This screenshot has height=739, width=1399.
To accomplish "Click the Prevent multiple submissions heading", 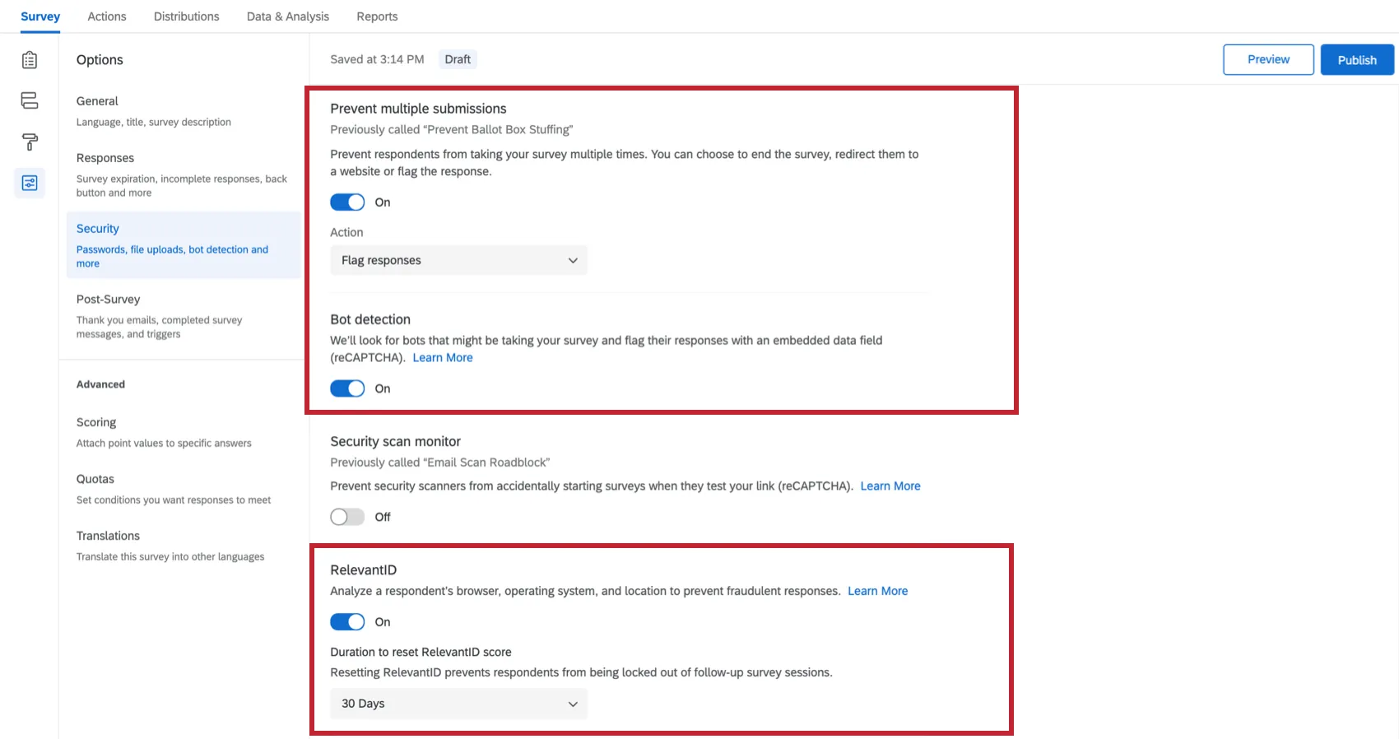I will (x=418, y=109).
